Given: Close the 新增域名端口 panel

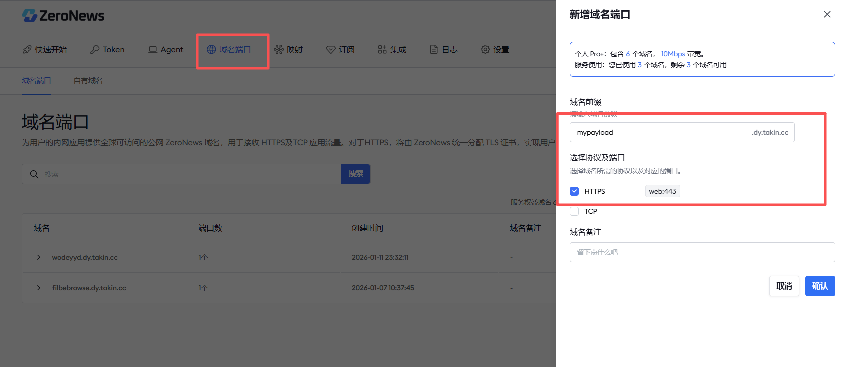Looking at the screenshot, I should tap(827, 14).
